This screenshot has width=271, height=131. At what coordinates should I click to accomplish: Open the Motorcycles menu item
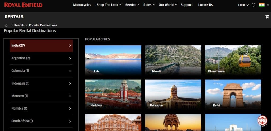coord(82,5)
